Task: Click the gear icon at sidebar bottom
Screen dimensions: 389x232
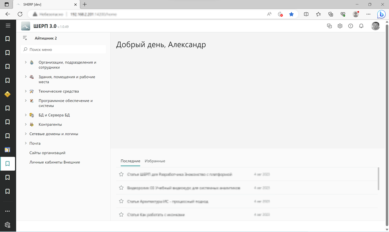Action: pyautogui.click(x=7, y=225)
